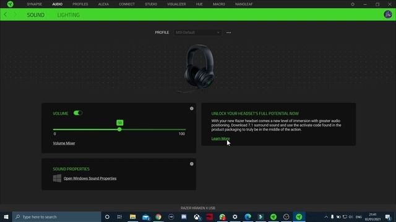Click the ENG language indicator
The image size is (396, 222).
(x=359, y=217)
